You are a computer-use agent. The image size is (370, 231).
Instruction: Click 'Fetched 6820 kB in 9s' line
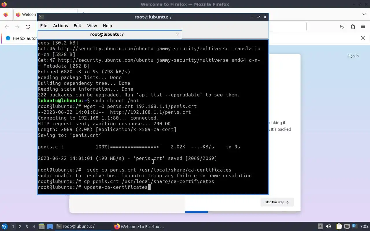(x=84, y=72)
